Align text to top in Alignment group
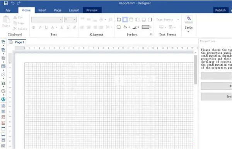The image size is (232, 149). 82,19
